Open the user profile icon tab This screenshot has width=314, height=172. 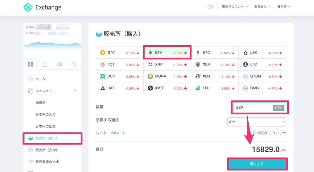(45, 64)
